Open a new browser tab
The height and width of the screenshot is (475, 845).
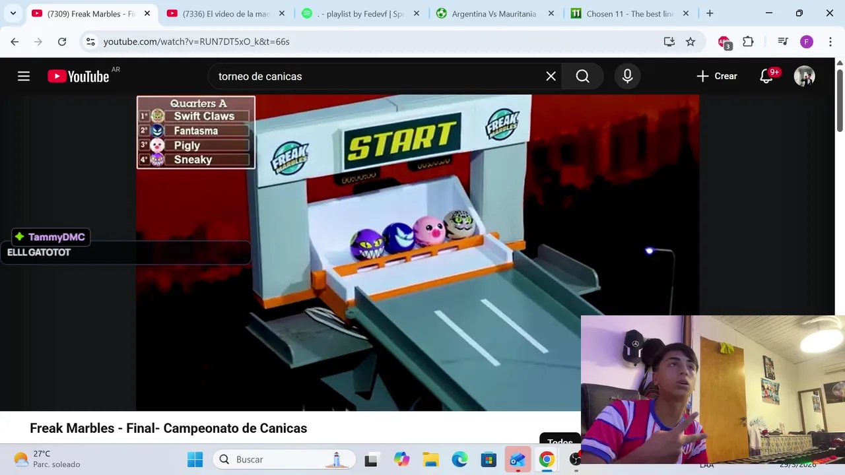pos(710,13)
